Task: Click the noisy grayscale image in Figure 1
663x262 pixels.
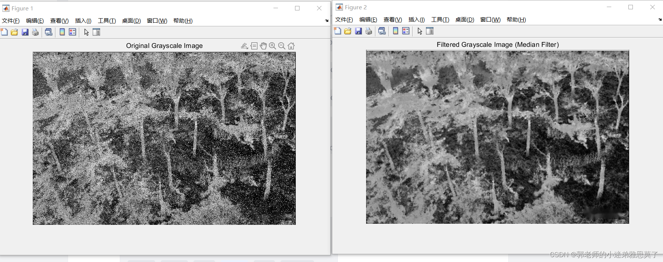Action: (x=164, y=138)
